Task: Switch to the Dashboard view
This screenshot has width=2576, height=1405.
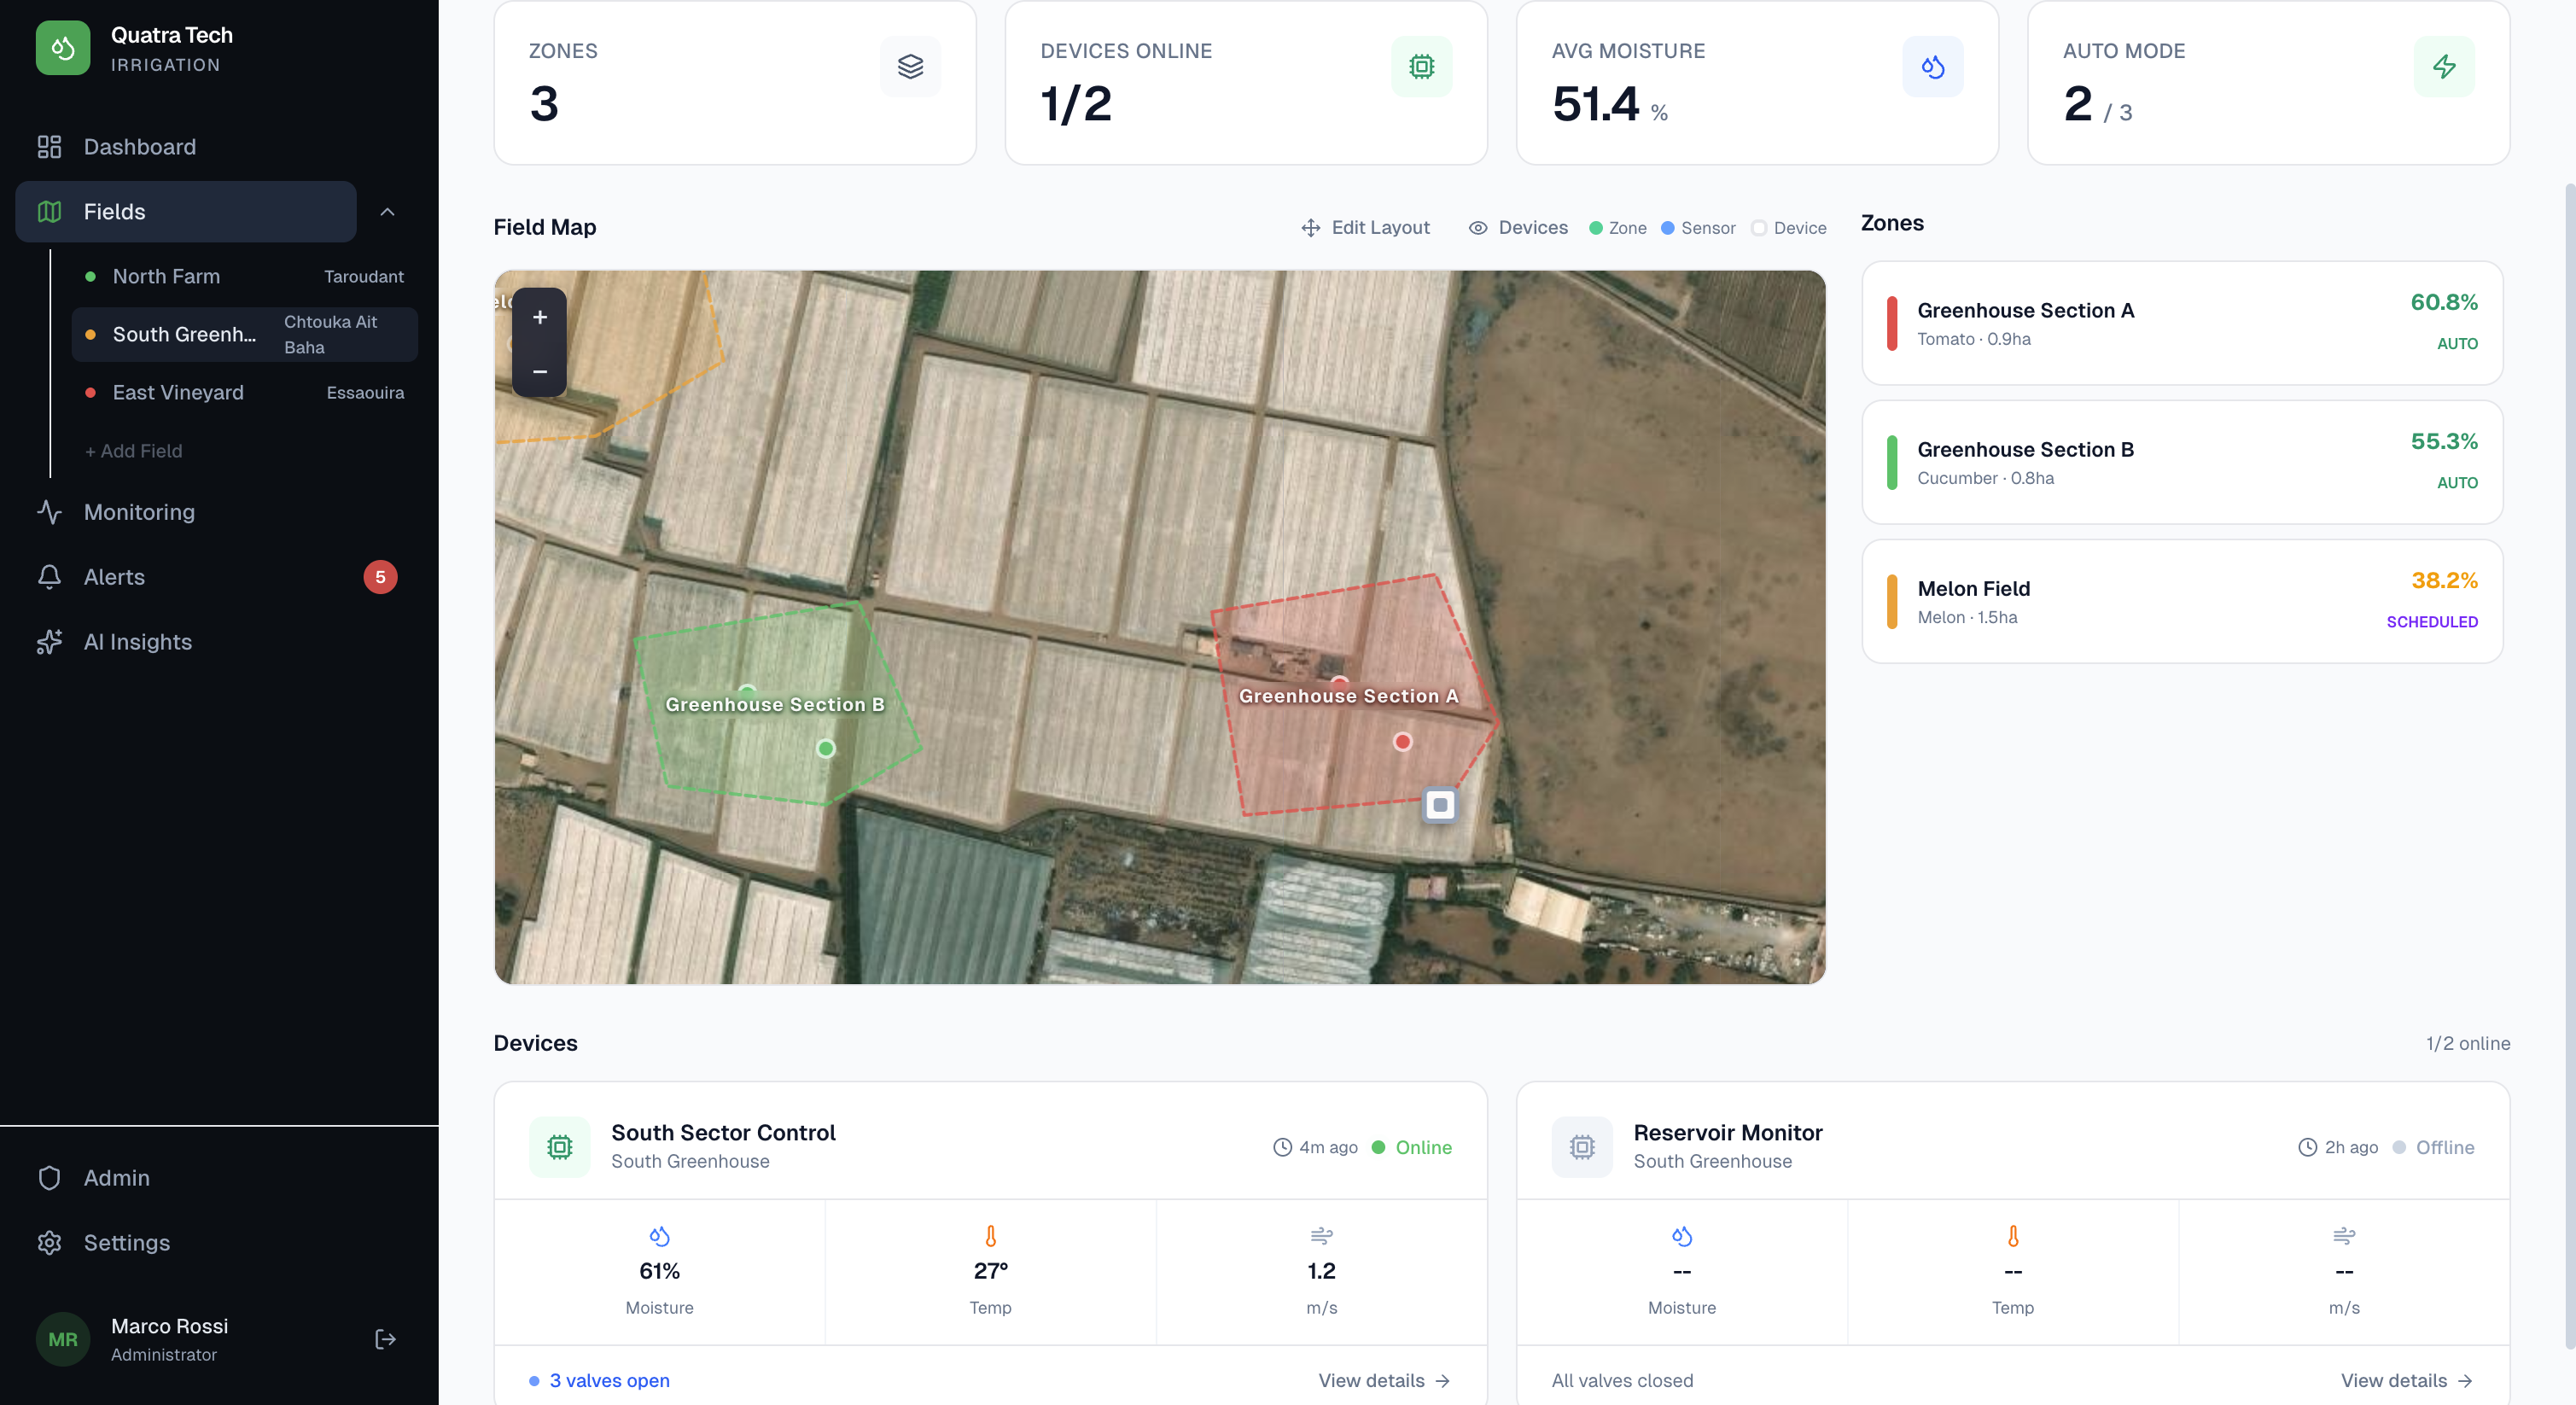Action: [x=139, y=147]
